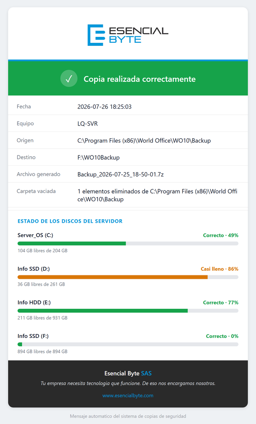This screenshot has height=424, width=256.
Task: Click the 'Info SSD (D:)' disk name
Action: click(x=33, y=269)
